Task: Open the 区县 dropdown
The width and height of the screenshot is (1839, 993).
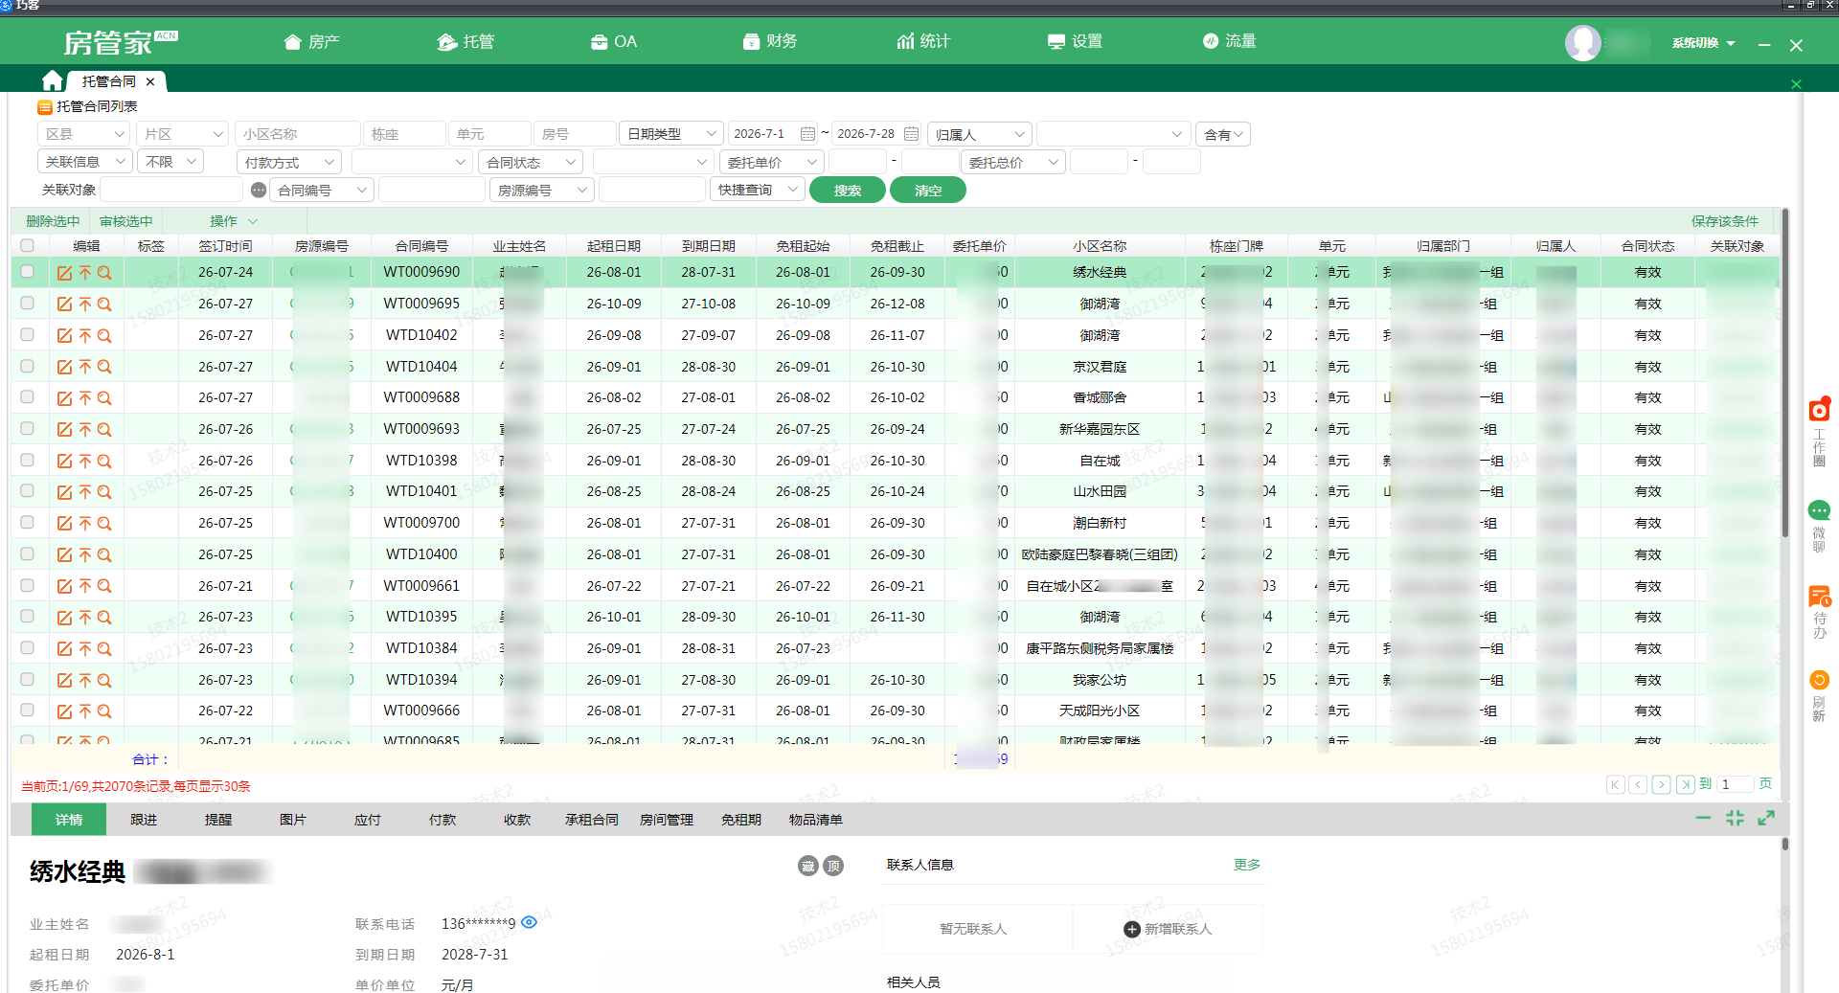Action: 83,134
